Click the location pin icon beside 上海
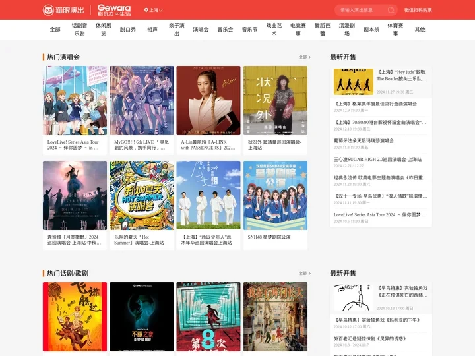475x356 pixels. tap(146, 10)
